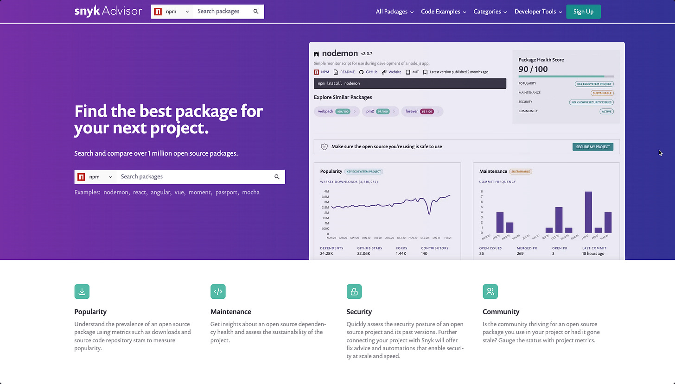The height and width of the screenshot is (384, 675).
Task: Click the npm install nodemon command box
Action: click(410, 83)
